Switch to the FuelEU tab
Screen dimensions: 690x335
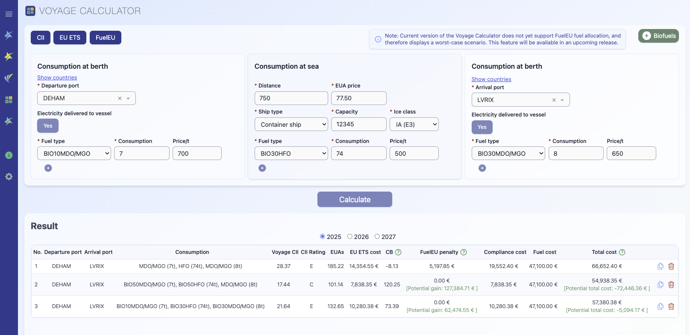click(x=105, y=38)
